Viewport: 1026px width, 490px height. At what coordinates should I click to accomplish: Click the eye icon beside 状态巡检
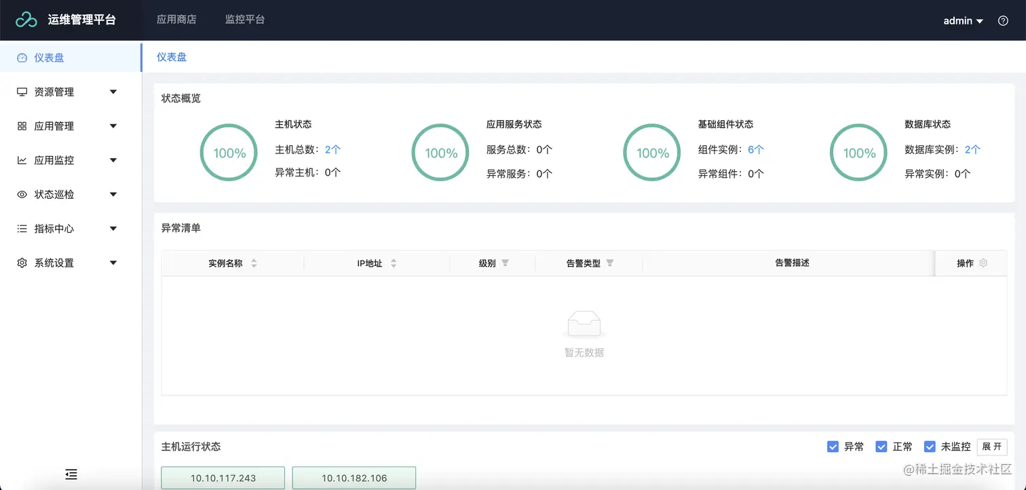tap(22, 194)
